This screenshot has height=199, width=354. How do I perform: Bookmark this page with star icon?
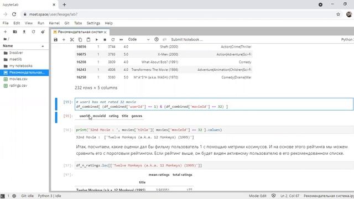click(x=338, y=14)
